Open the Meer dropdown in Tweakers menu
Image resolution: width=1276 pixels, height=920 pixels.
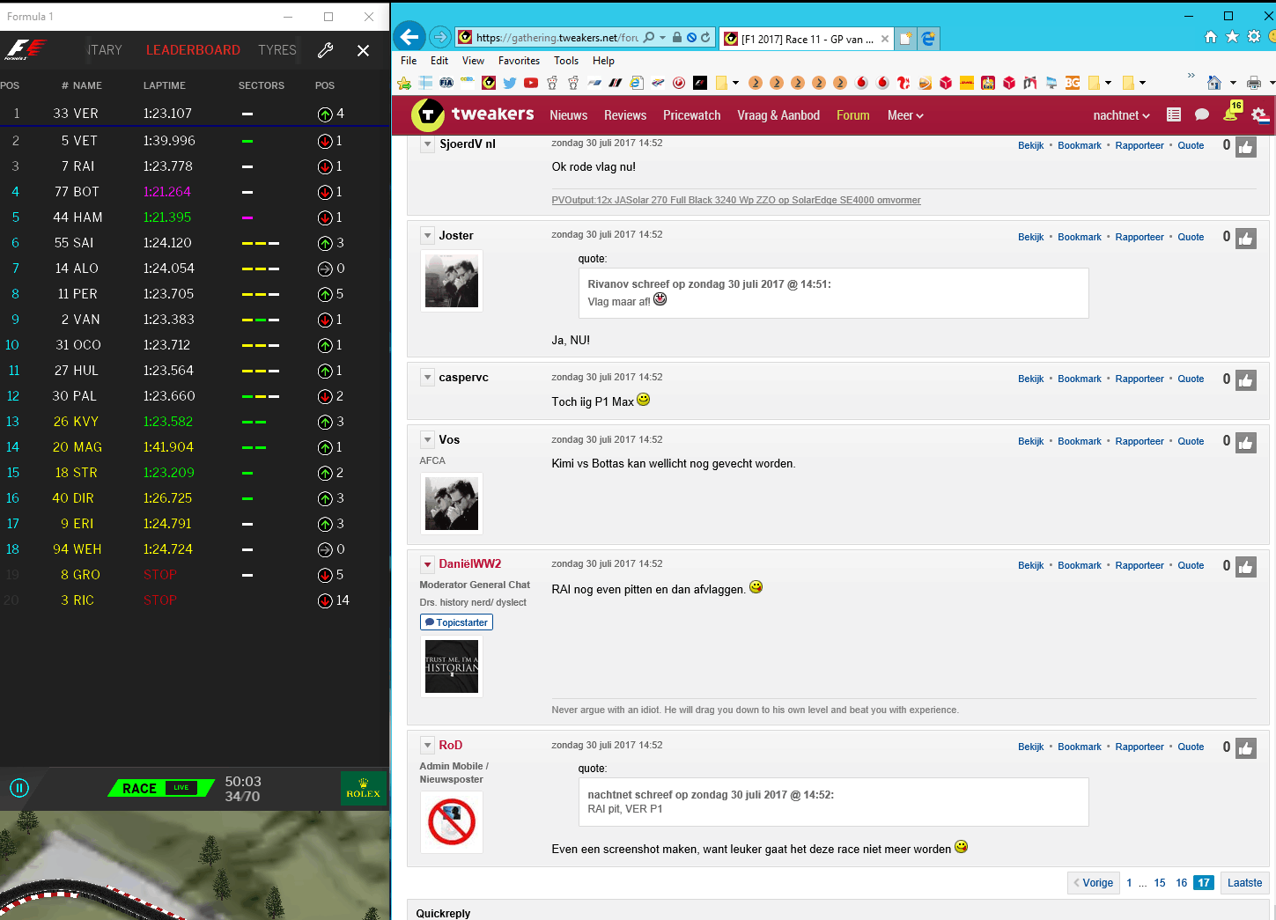905,115
